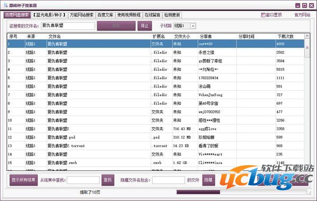317x201 pixels.
Task: Open the 官方网站 link
Action: 302,15
